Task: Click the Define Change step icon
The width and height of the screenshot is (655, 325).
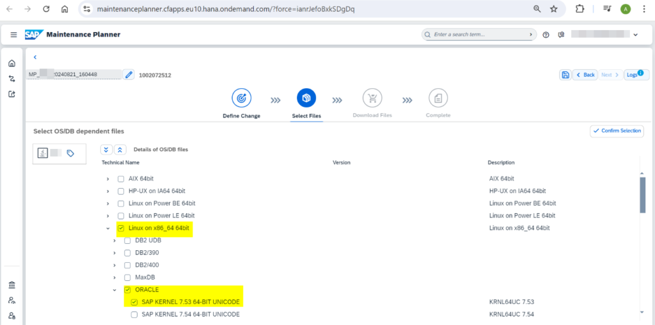Action: [x=241, y=98]
